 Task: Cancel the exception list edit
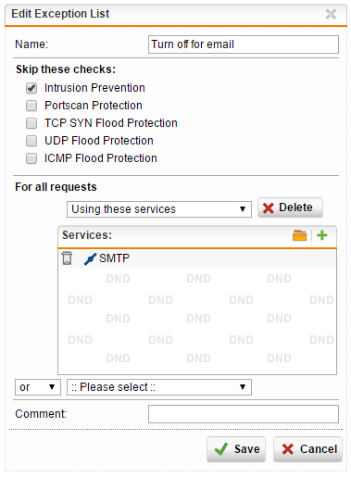(307, 449)
